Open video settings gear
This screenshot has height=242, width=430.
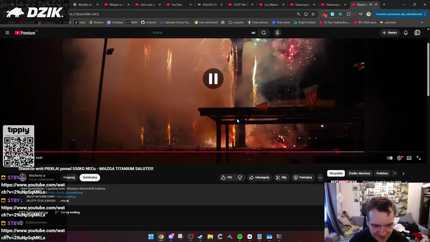coord(399,158)
